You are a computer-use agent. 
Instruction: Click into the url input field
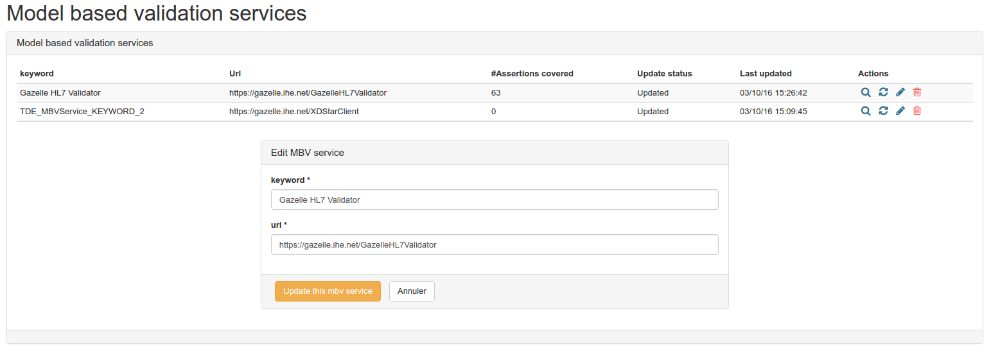tap(494, 244)
